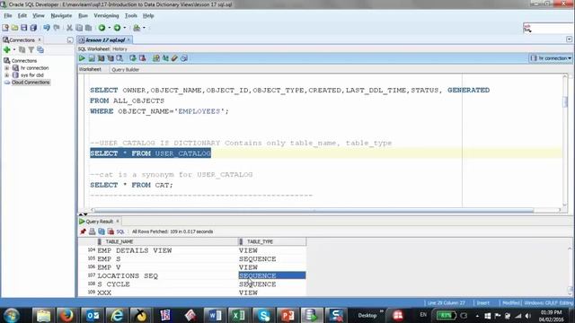Click the editor horizontal scrollbar

(314, 210)
